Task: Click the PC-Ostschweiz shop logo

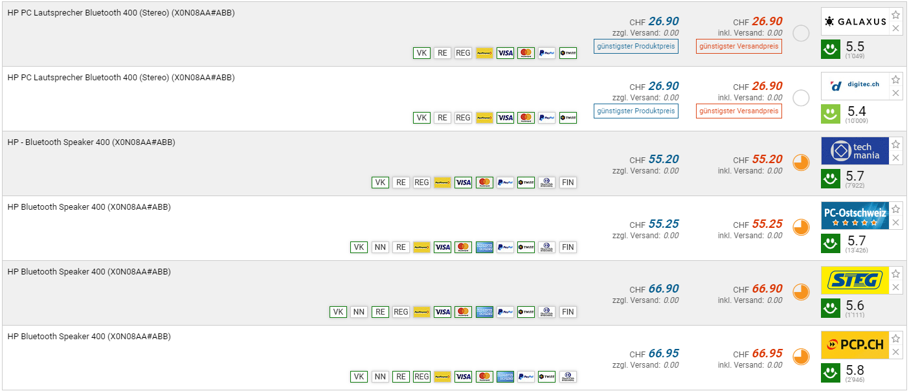Action: pos(855,216)
